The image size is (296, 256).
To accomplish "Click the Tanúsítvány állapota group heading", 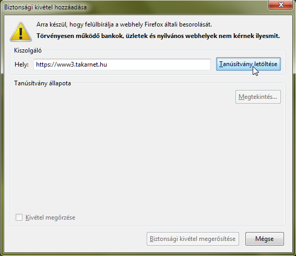I will click(x=42, y=83).
